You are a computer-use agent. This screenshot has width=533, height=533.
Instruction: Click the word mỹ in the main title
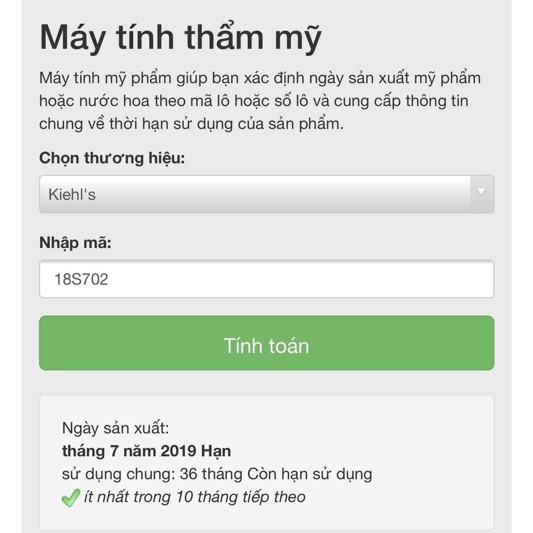click(x=298, y=38)
